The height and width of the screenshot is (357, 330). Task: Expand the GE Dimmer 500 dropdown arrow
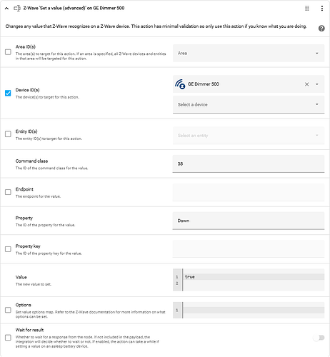(317, 84)
